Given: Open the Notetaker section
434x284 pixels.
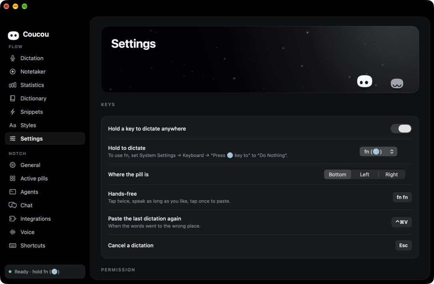Looking at the screenshot, I should [x=45, y=72].
